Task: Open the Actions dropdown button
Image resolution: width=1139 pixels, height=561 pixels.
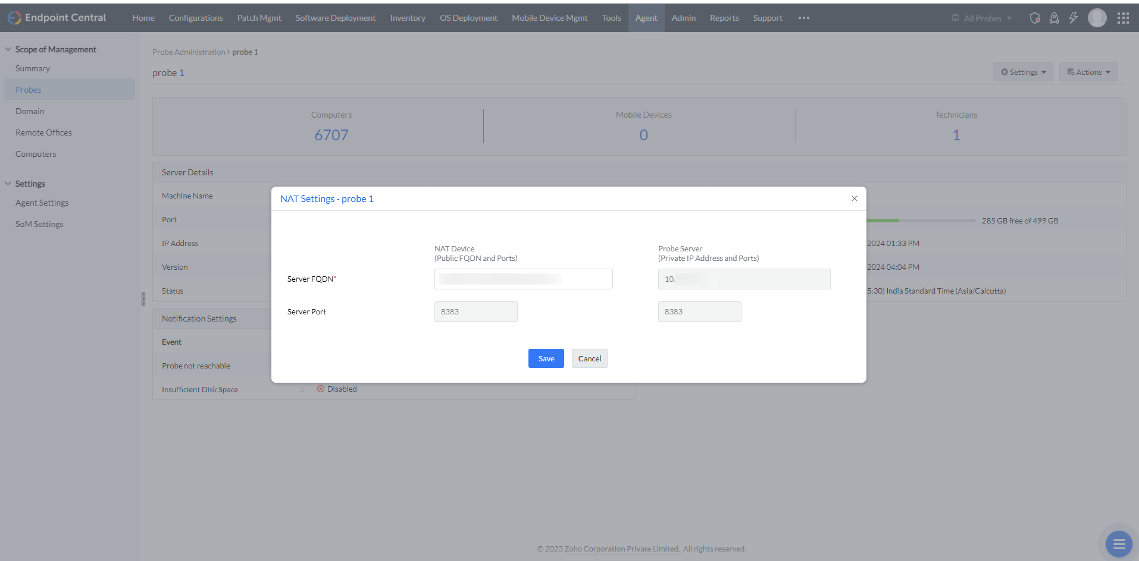Action: tap(1088, 72)
